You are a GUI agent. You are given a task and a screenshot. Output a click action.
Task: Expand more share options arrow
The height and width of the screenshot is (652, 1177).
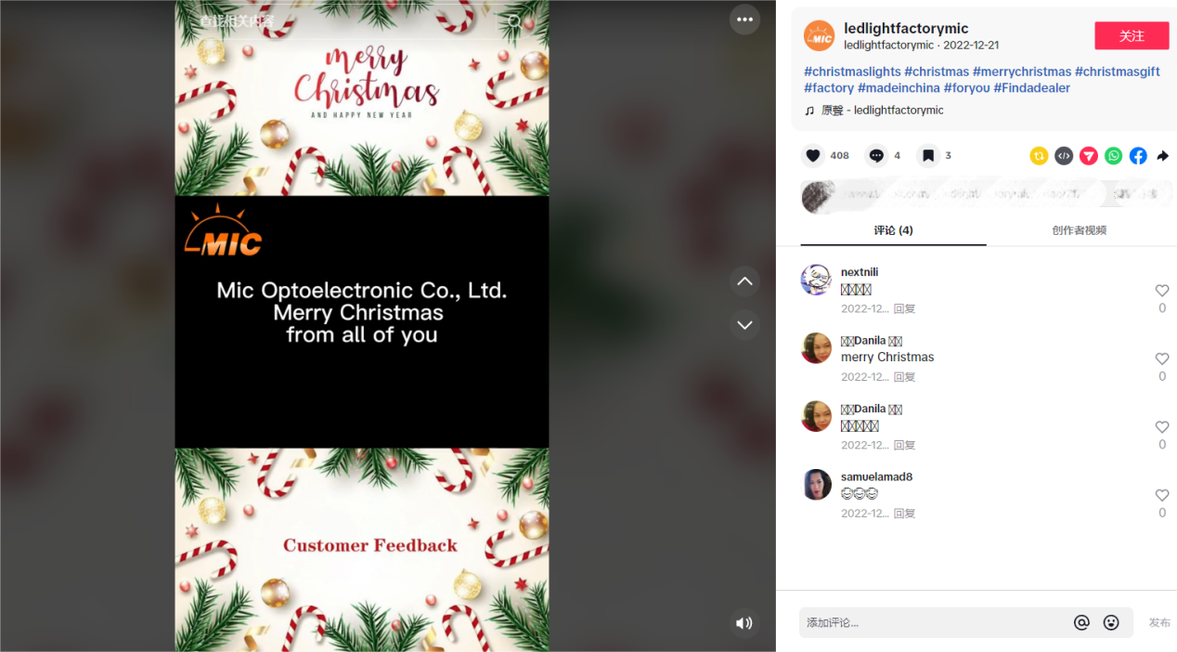1162,156
